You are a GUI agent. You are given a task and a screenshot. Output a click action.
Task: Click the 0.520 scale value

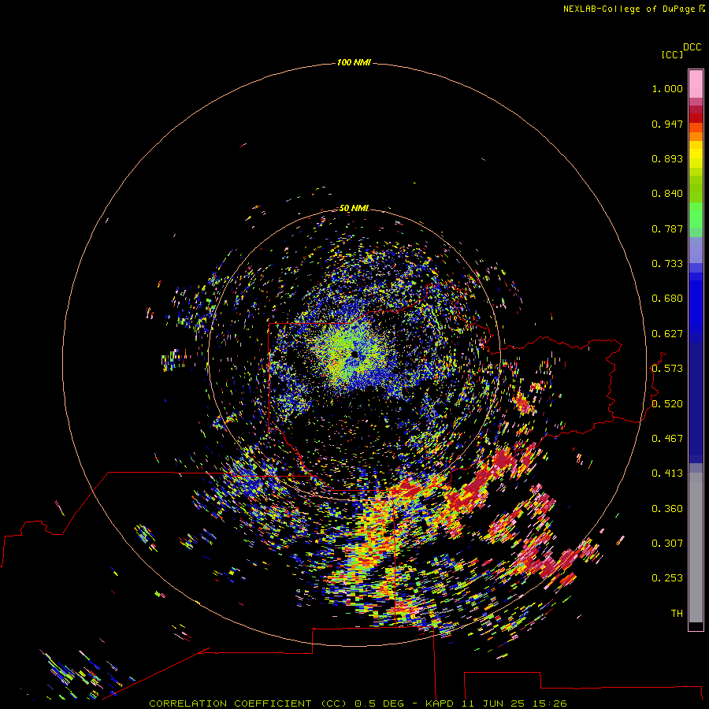click(667, 404)
